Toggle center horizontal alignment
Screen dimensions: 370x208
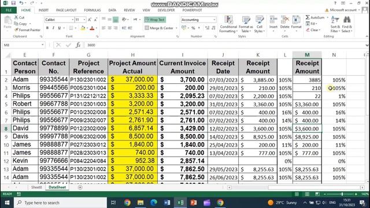click(x=109, y=28)
